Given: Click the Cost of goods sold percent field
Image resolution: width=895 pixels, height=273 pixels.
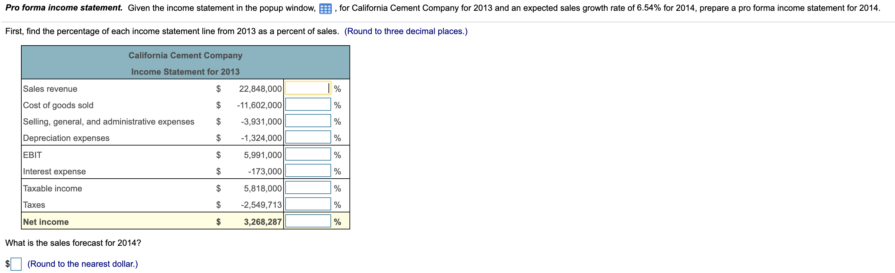Looking at the screenshot, I should tap(307, 105).
